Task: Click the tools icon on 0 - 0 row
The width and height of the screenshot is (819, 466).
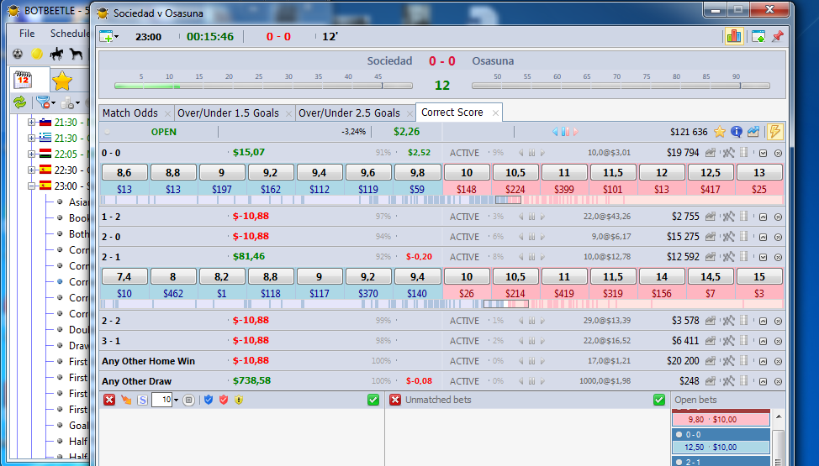Action: [x=728, y=153]
